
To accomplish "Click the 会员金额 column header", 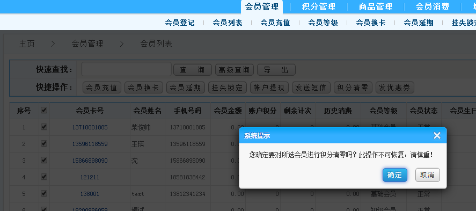I will [x=228, y=111].
